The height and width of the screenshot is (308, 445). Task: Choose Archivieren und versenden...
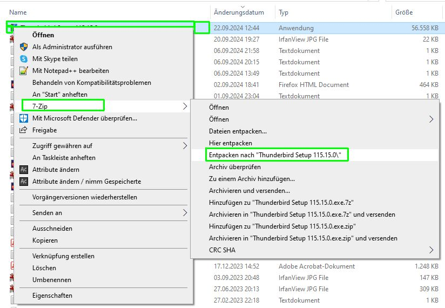click(x=250, y=191)
